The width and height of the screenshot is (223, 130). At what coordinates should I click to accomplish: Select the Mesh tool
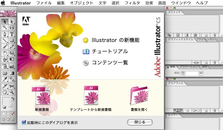(x=5, y=73)
